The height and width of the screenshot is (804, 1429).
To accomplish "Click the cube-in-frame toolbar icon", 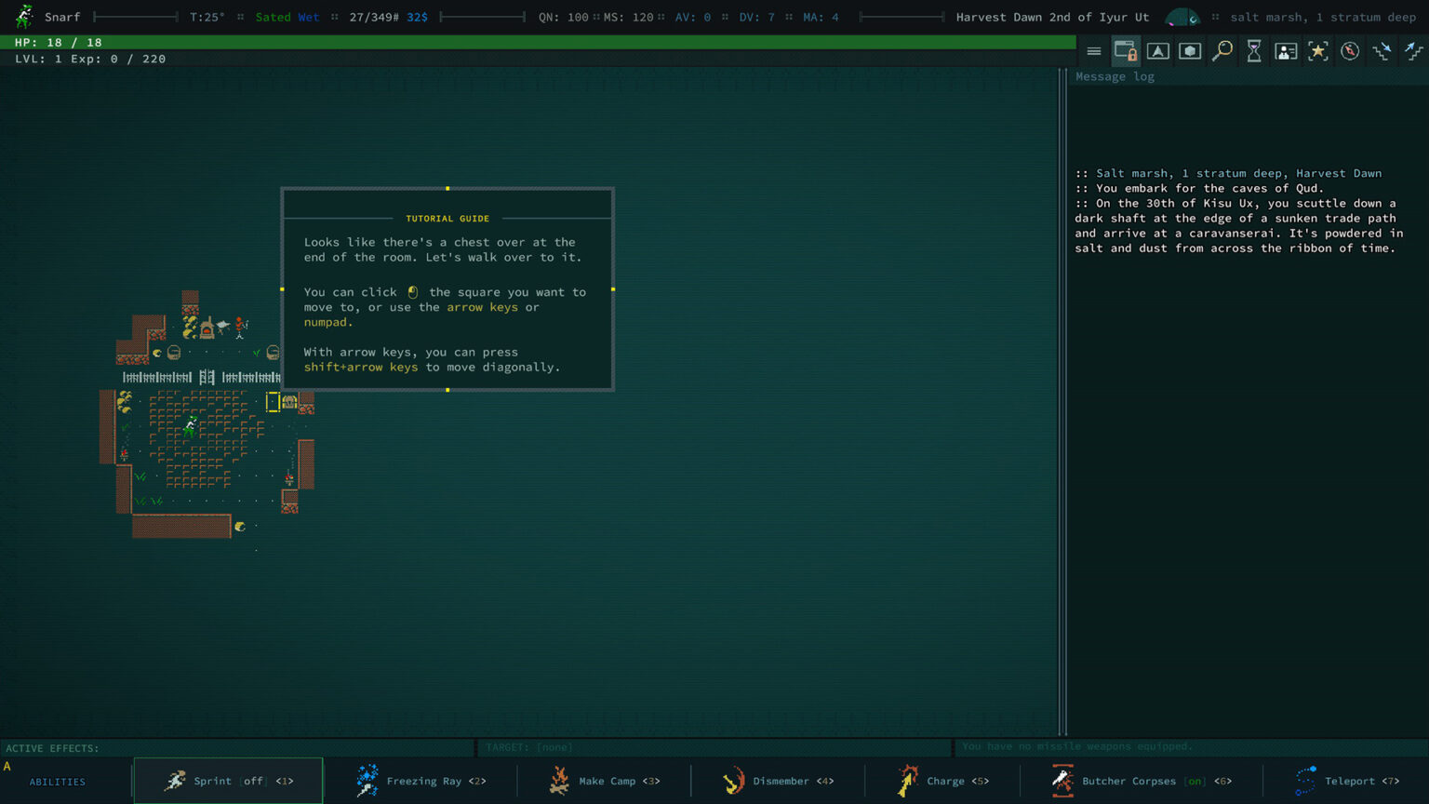I will (1190, 51).
